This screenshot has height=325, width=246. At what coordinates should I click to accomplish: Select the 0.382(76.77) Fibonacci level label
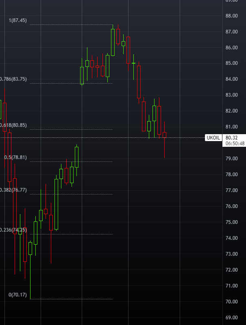(13, 190)
